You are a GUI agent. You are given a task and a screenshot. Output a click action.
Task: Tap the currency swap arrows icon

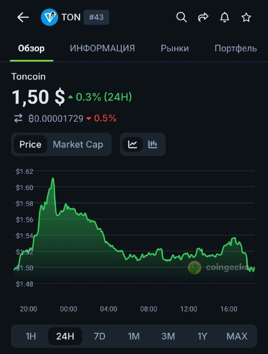click(18, 119)
